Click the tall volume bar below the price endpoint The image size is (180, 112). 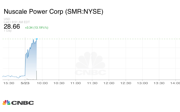tap(37, 75)
